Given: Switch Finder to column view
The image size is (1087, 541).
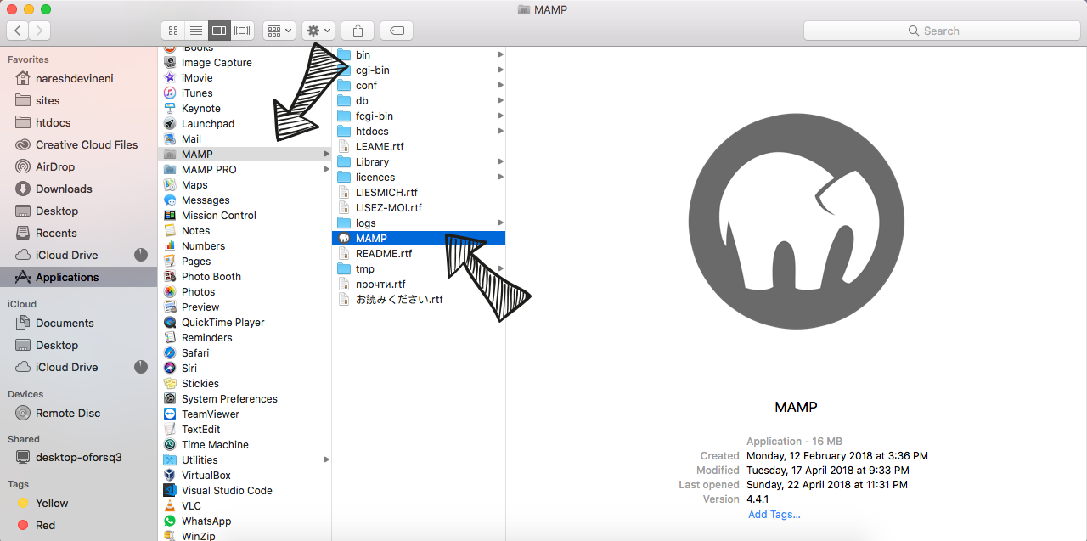Looking at the screenshot, I should pyautogui.click(x=219, y=31).
